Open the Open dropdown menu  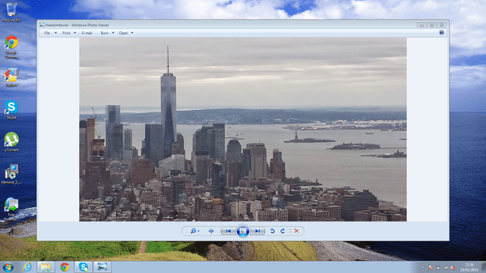[x=126, y=33]
